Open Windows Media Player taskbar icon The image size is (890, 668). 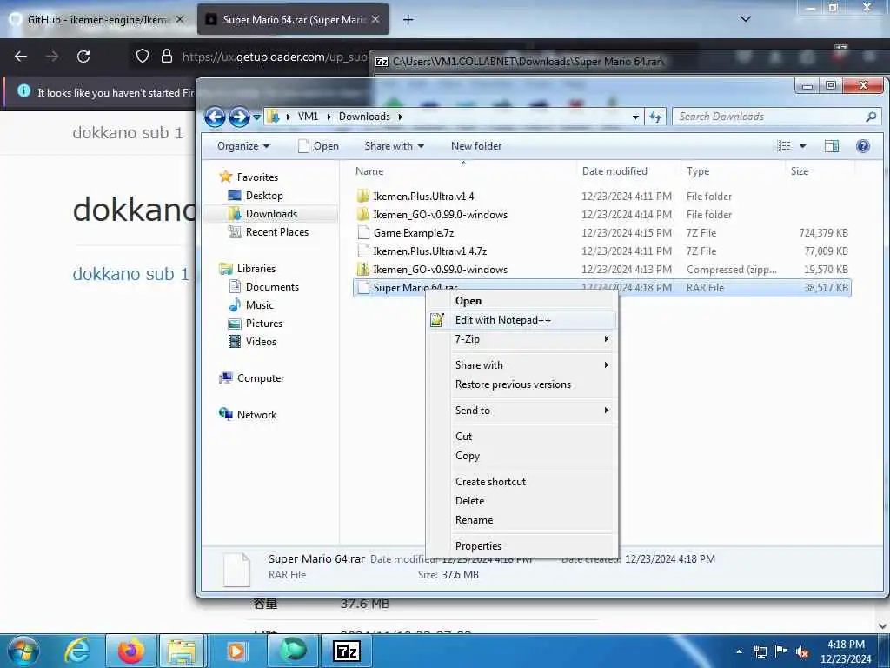pyautogui.click(x=236, y=651)
